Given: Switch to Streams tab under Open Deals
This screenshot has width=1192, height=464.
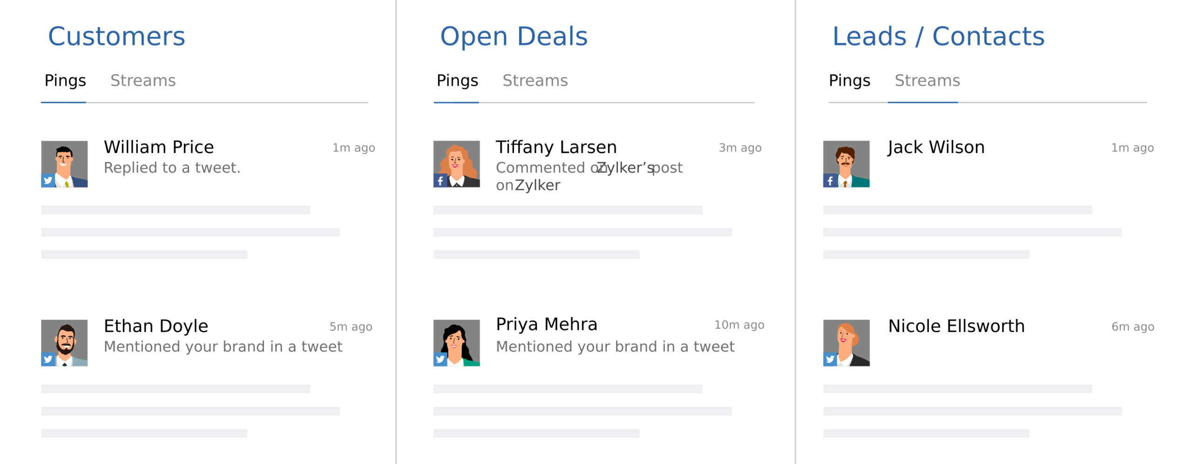Looking at the screenshot, I should (x=535, y=81).
